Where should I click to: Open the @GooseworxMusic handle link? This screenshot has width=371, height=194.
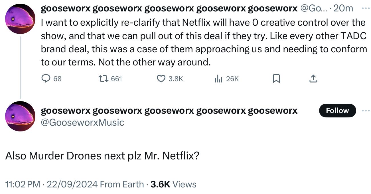point(83,122)
